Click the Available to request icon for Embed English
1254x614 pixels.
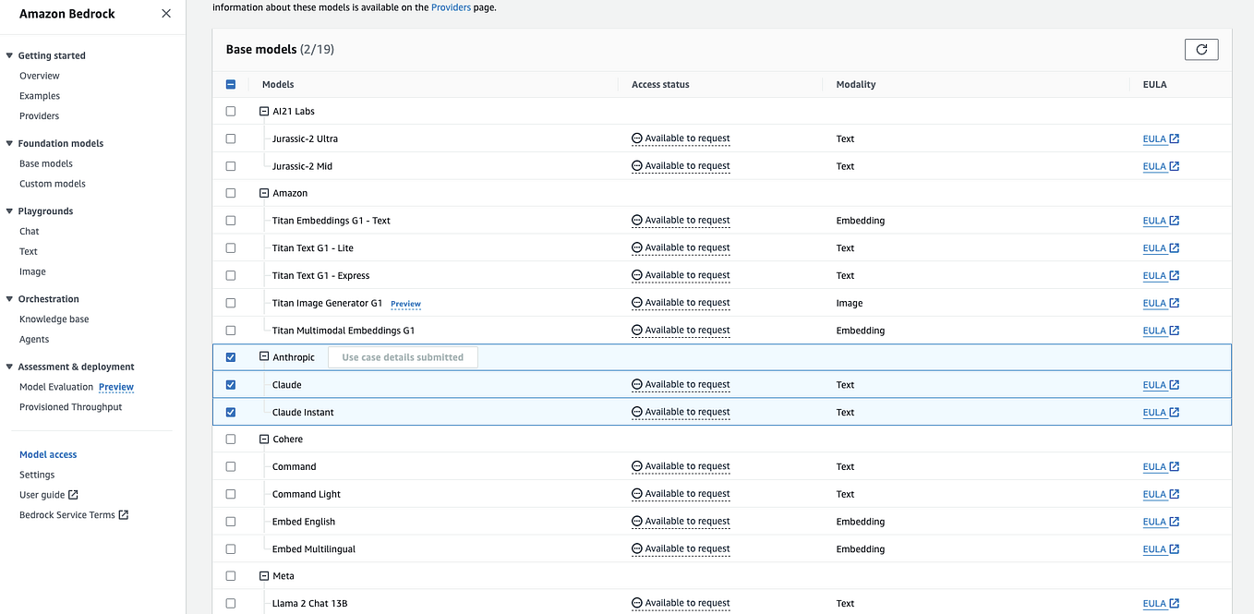pos(636,521)
